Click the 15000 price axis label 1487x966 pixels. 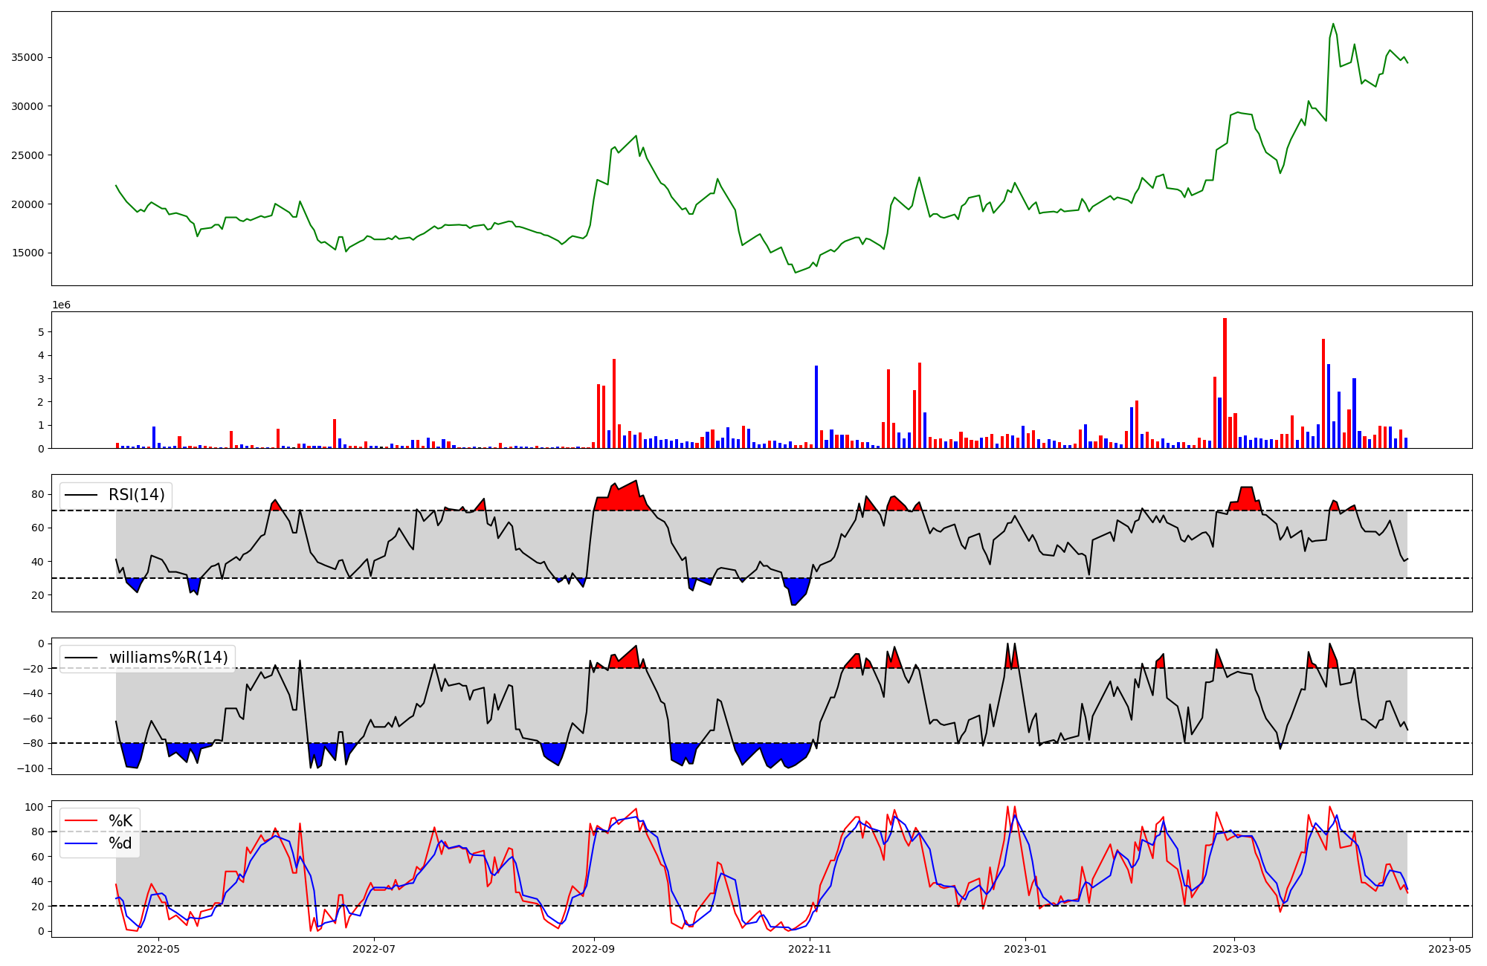click(x=27, y=253)
